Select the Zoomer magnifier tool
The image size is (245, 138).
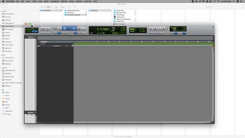pyautogui.click(x=59, y=29)
